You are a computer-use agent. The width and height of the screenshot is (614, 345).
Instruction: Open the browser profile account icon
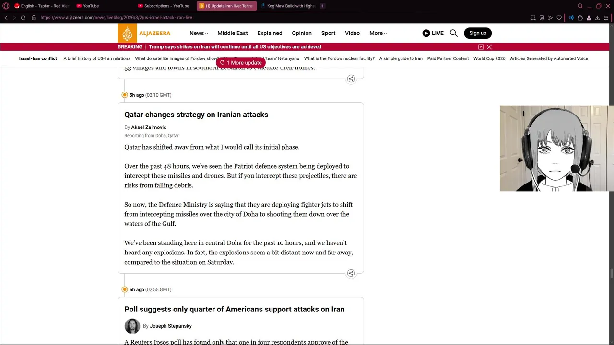(x=589, y=18)
